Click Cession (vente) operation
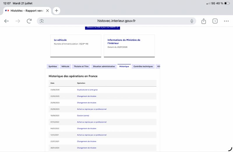Viewport: 233px width, 152px height. click(x=83, y=116)
